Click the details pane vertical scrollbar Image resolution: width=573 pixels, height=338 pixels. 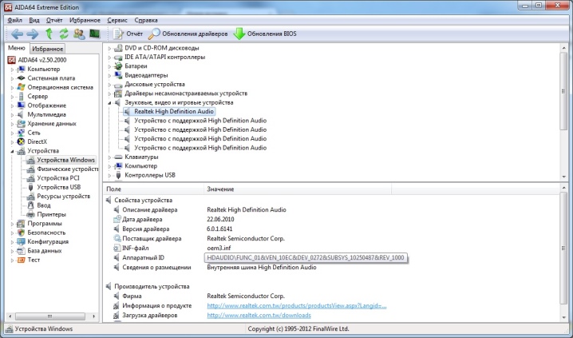[563, 253]
